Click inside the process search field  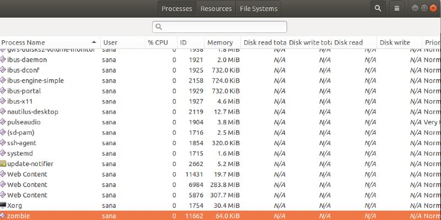(x=220, y=26)
